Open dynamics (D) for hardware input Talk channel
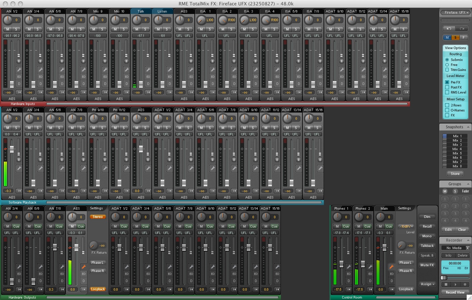Image resolution: width=472 pixels, height=300 pixels. tap(148, 84)
